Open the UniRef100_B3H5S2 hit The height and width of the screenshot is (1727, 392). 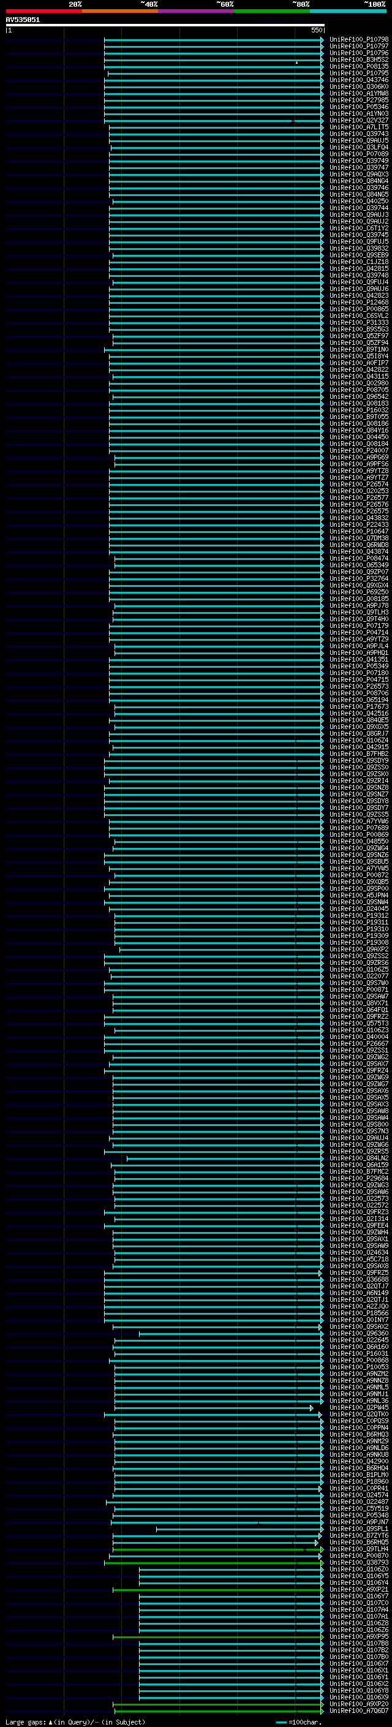pyautogui.click(x=358, y=59)
